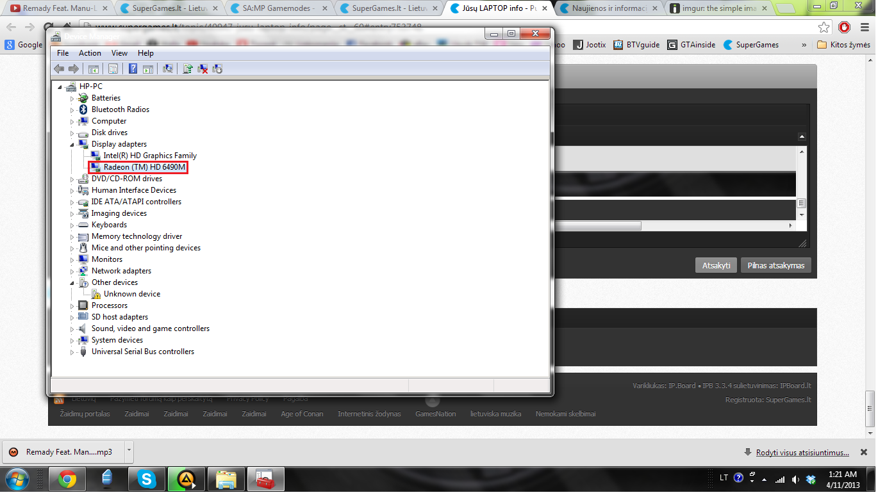This screenshot has width=878, height=495.
Task: Expand the Bluetooth Radios category
Action: [72, 110]
